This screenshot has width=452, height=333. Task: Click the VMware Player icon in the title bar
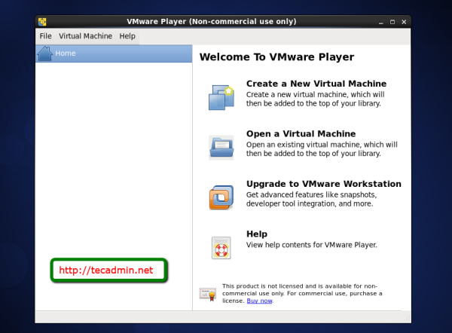(x=44, y=20)
